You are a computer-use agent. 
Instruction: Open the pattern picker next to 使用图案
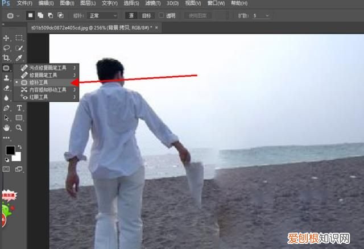(220, 16)
